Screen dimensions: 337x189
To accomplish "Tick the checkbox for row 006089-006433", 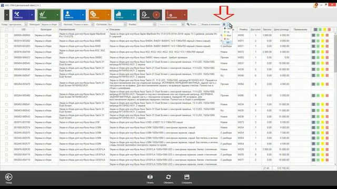I will [x=7, y=57].
